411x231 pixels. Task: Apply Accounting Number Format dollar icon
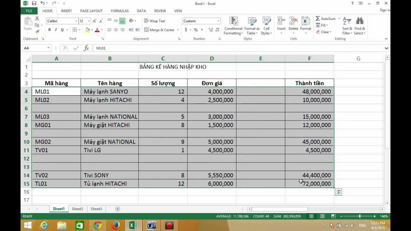(x=186, y=30)
